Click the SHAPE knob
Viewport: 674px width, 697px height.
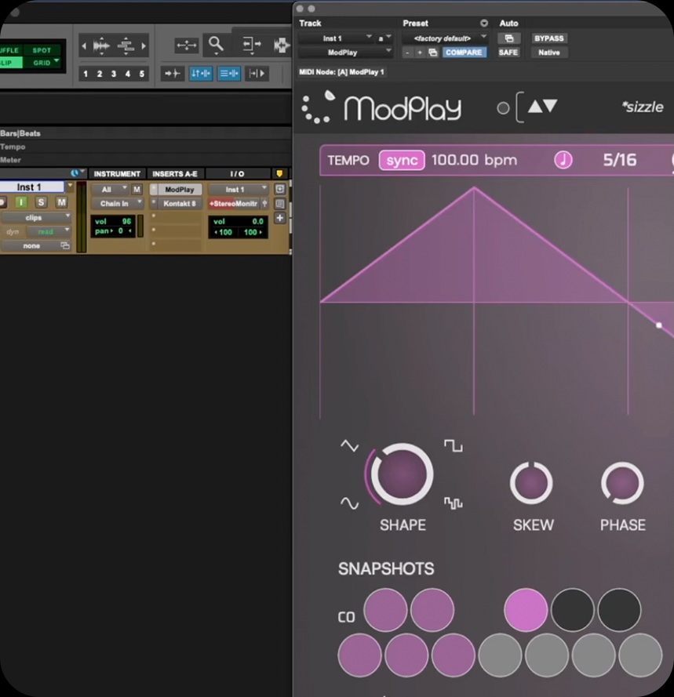pyautogui.click(x=402, y=474)
